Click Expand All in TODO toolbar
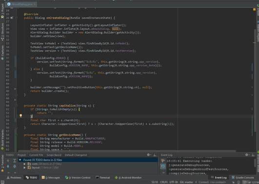Screen dimensions: 259x184 15,161
